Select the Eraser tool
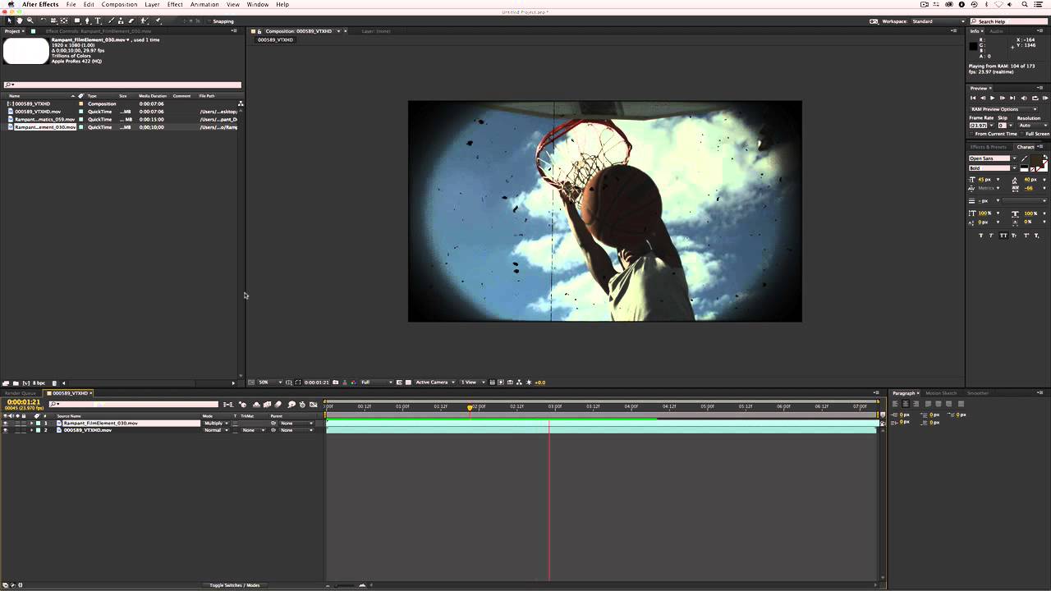 [131, 21]
